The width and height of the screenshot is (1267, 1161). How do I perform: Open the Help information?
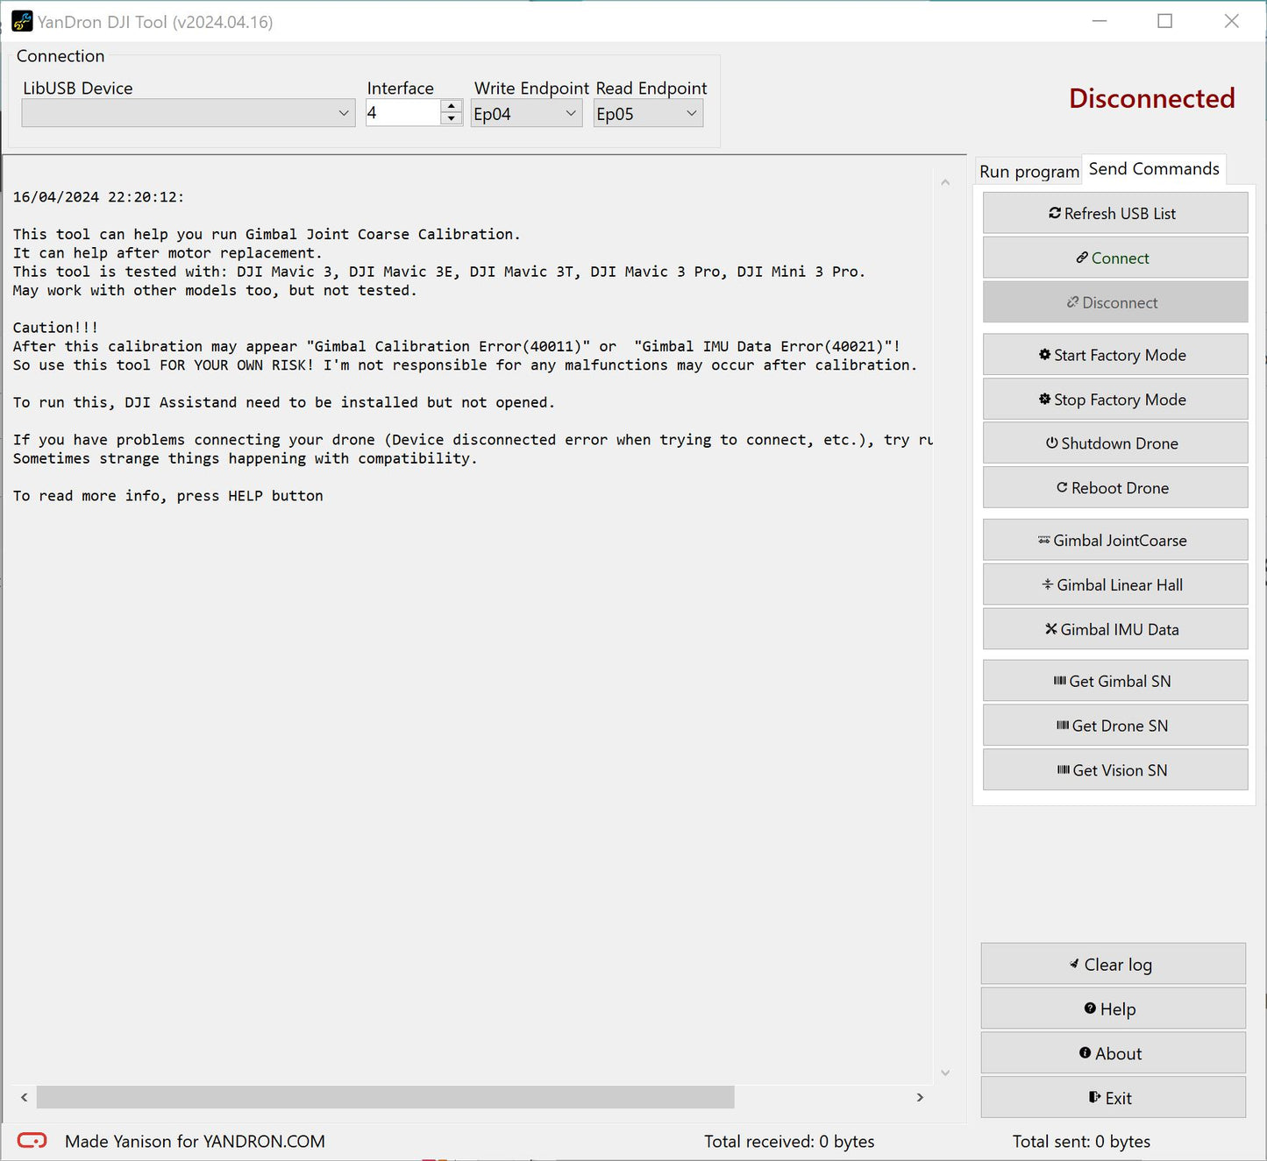1113,1009
